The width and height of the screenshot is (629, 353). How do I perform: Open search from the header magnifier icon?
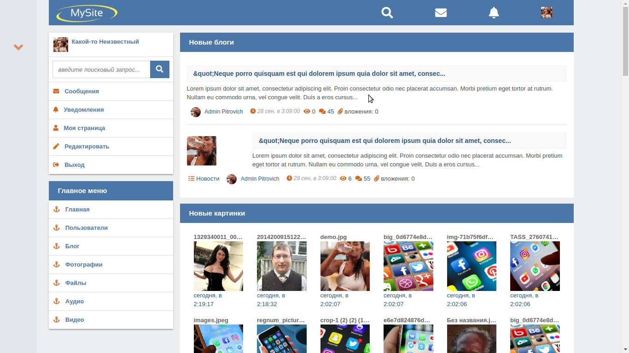(387, 12)
